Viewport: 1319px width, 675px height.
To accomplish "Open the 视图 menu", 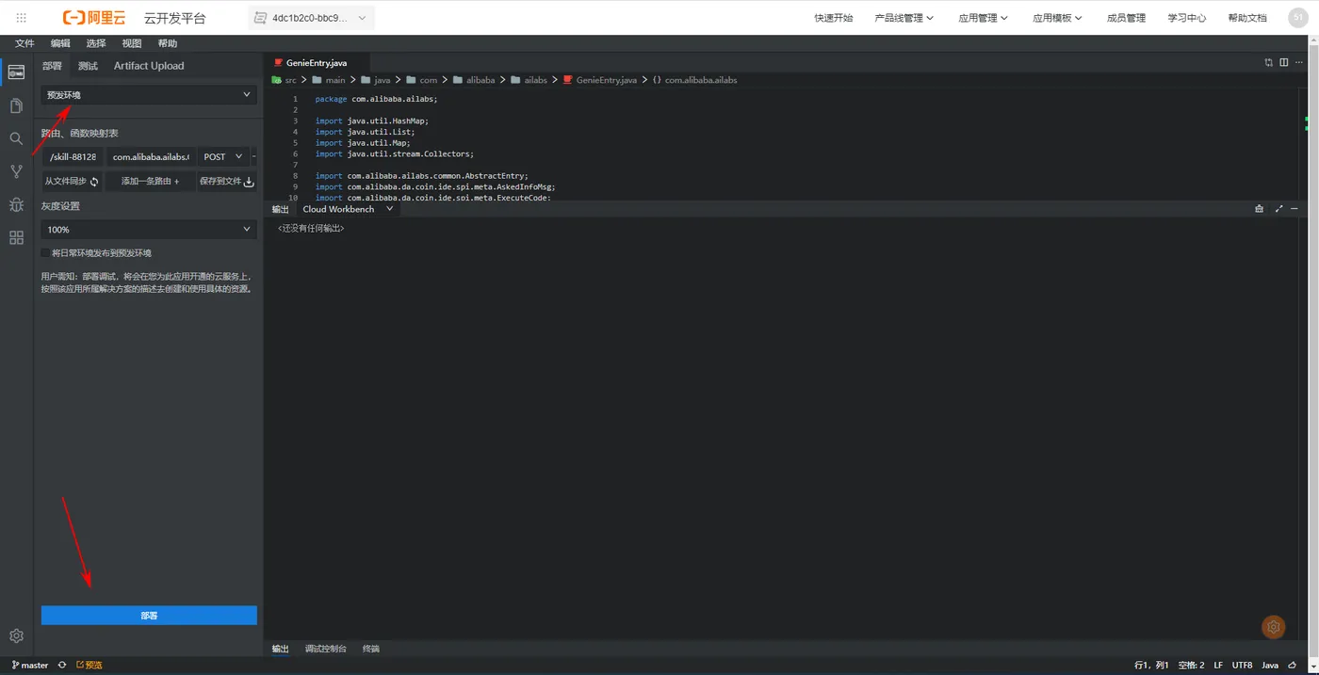I will pyautogui.click(x=132, y=43).
